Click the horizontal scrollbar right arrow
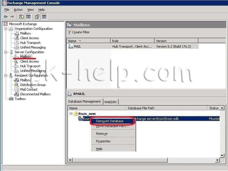228x171 pixels. click(x=217, y=160)
